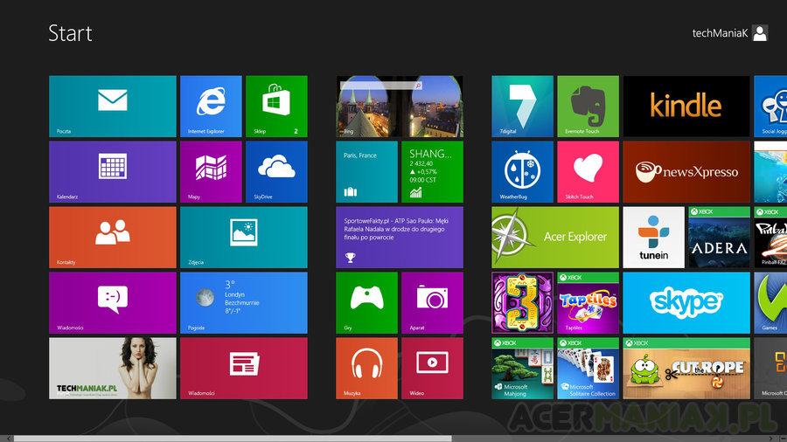Screen dimensions: 787x442
Task: Open the Paris, France travel tile
Action: pyautogui.click(x=367, y=172)
